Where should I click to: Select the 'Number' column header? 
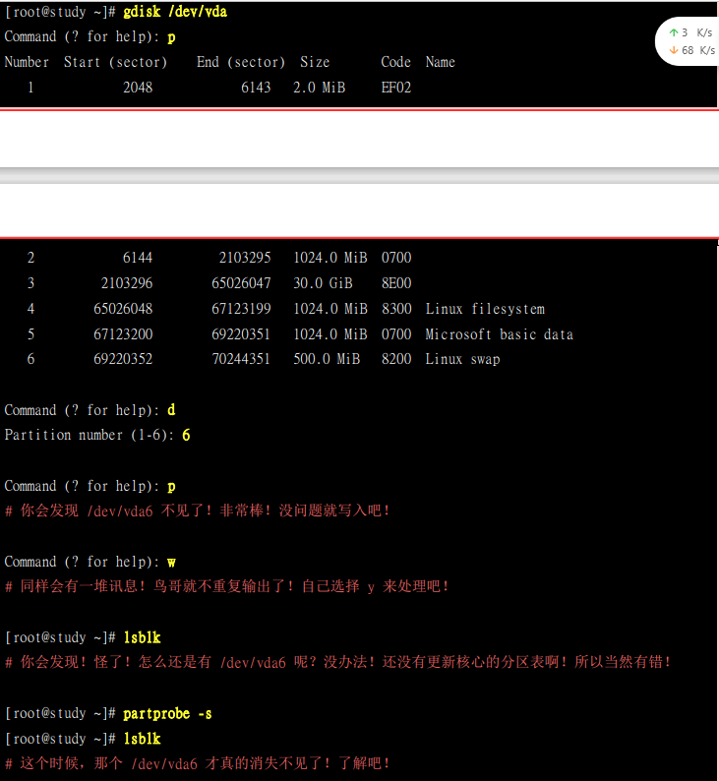27,62
